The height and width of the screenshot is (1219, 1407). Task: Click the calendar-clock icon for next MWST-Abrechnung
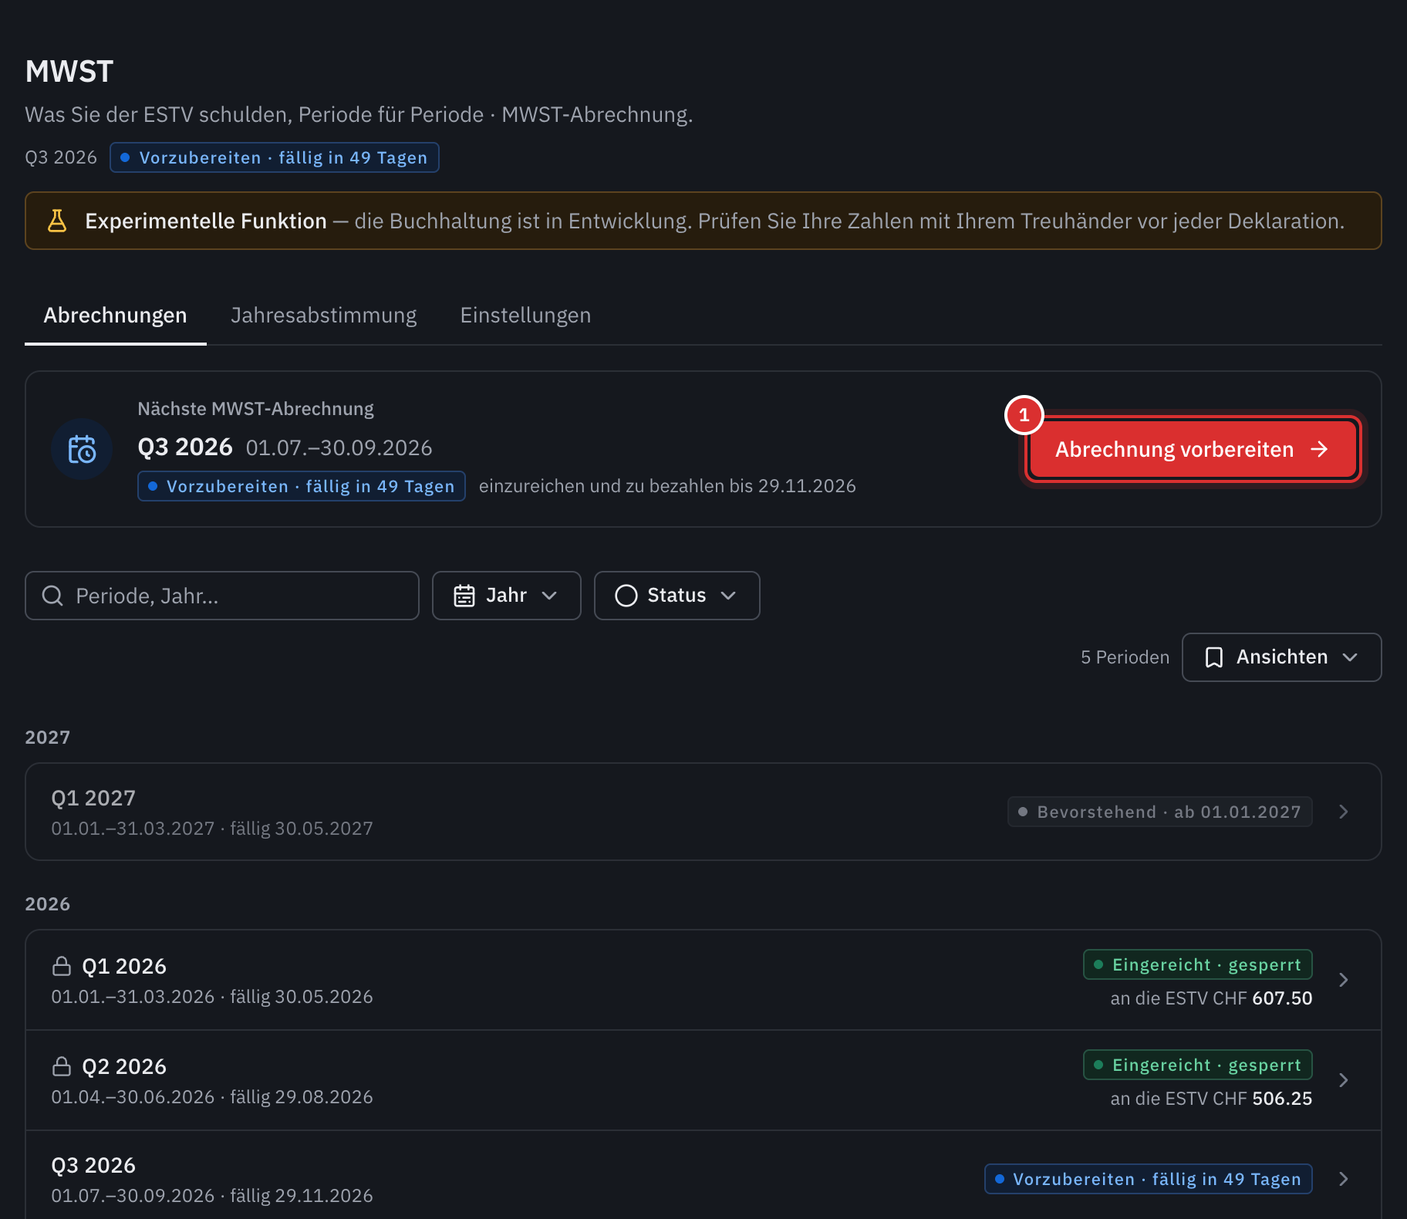coord(82,449)
